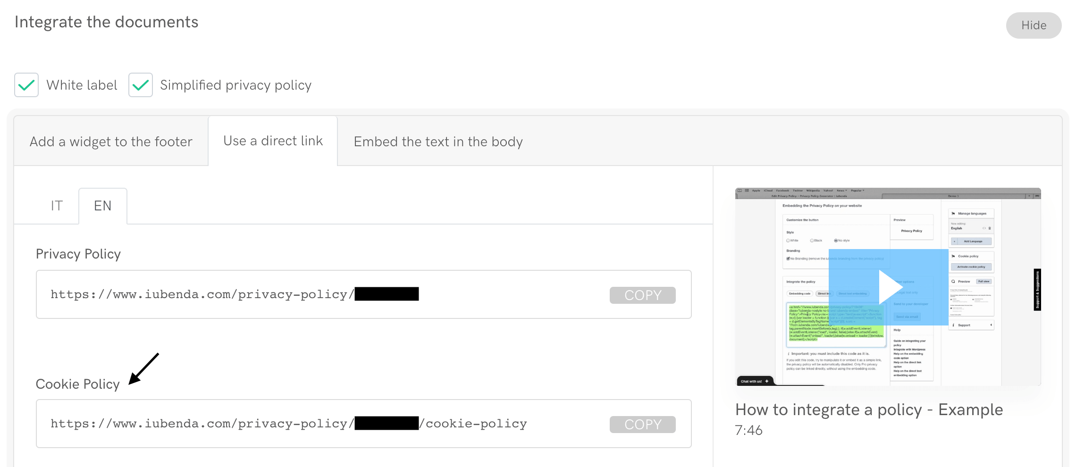1076x467 pixels.
Task: Toggle the Simplified privacy policy checkbox
Action: pyautogui.click(x=140, y=85)
